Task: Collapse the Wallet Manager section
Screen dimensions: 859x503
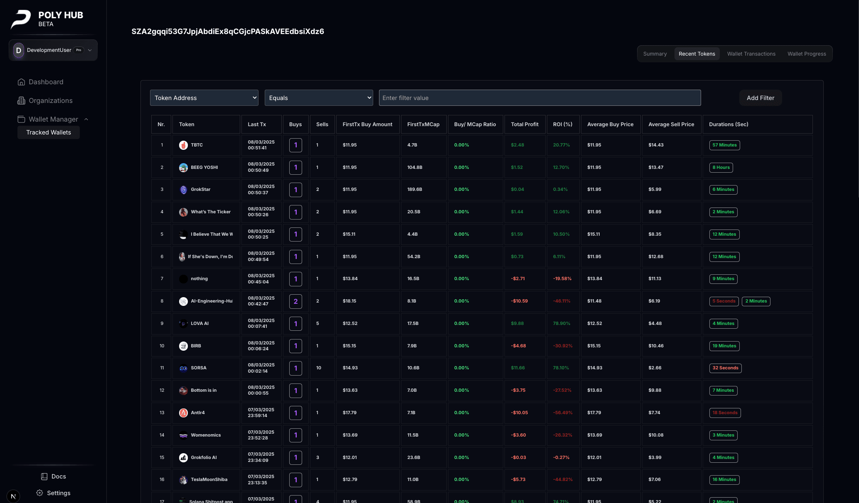Action: [x=86, y=119]
